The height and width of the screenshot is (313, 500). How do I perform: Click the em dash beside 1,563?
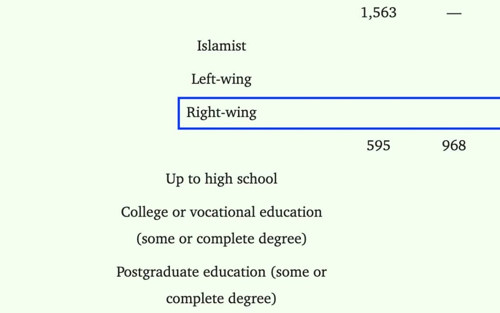click(x=454, y=13)
